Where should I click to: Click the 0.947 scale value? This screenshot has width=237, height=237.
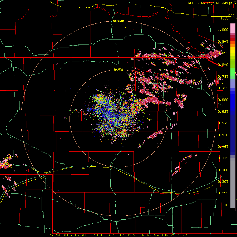(223, 41)
